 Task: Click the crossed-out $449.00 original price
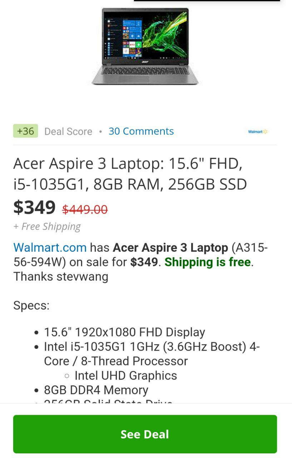pyautogui.click(x=85, y=210)
